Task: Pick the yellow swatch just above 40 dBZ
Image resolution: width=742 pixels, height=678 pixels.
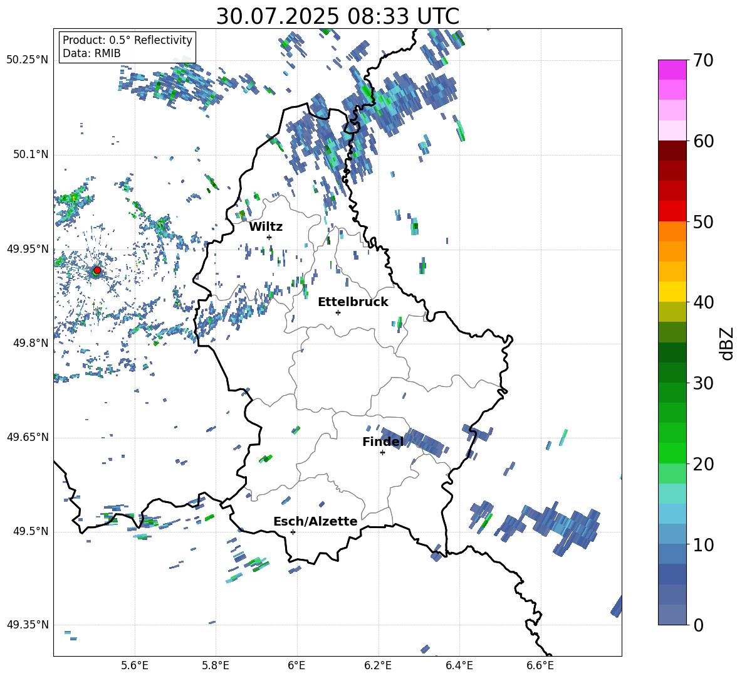Action: 672,292
